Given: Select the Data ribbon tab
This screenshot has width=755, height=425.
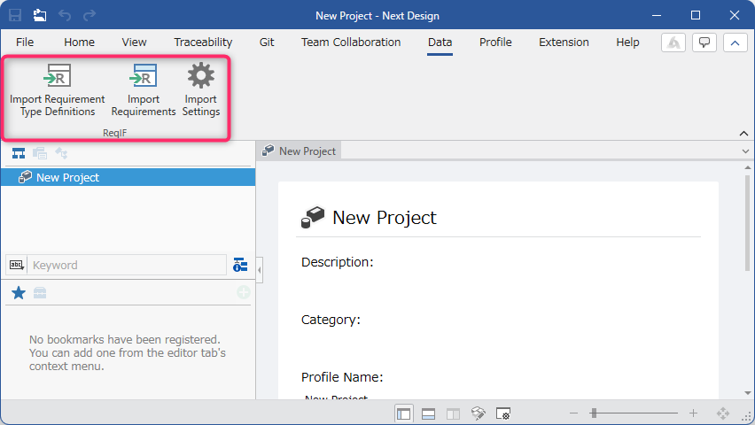Looking at the screenshot, I should (x=440, y=42).
